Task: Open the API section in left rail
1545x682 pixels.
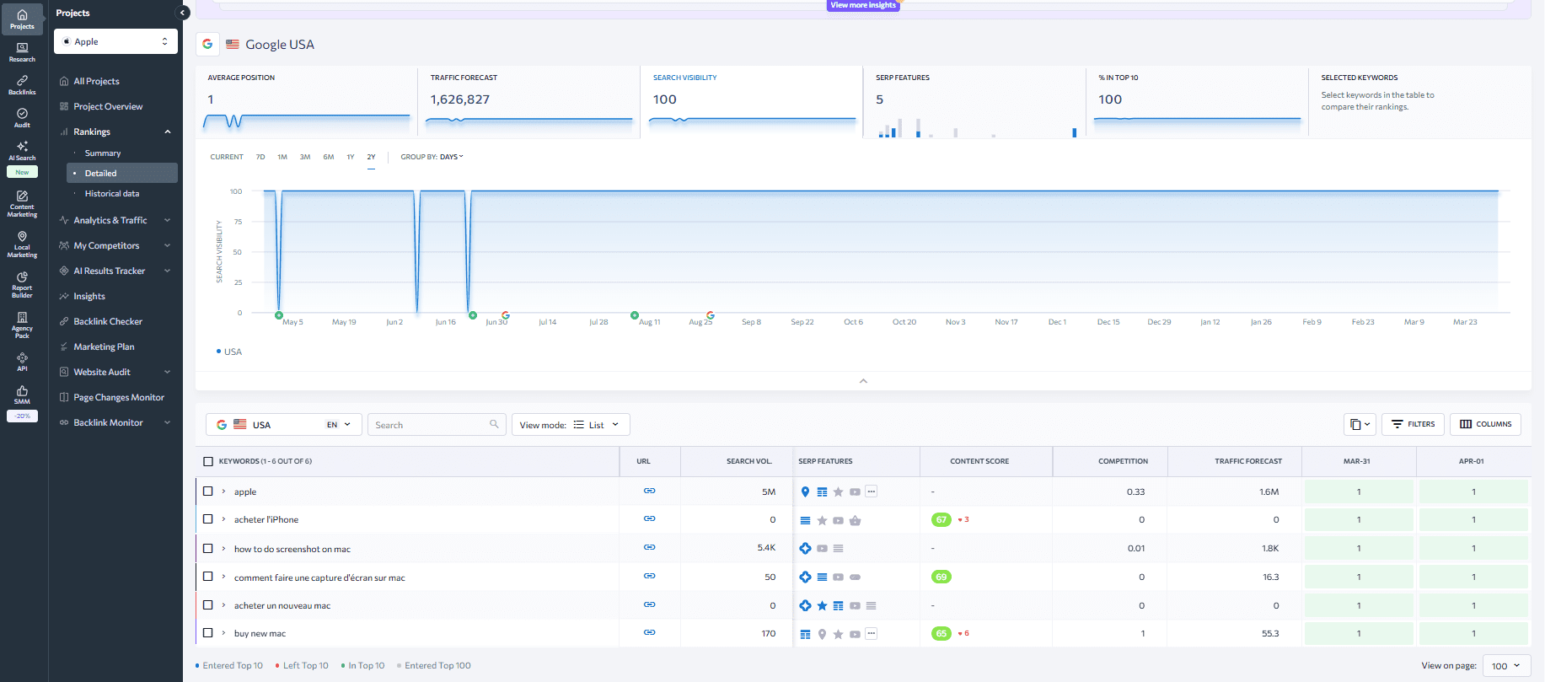Action: 22,362
